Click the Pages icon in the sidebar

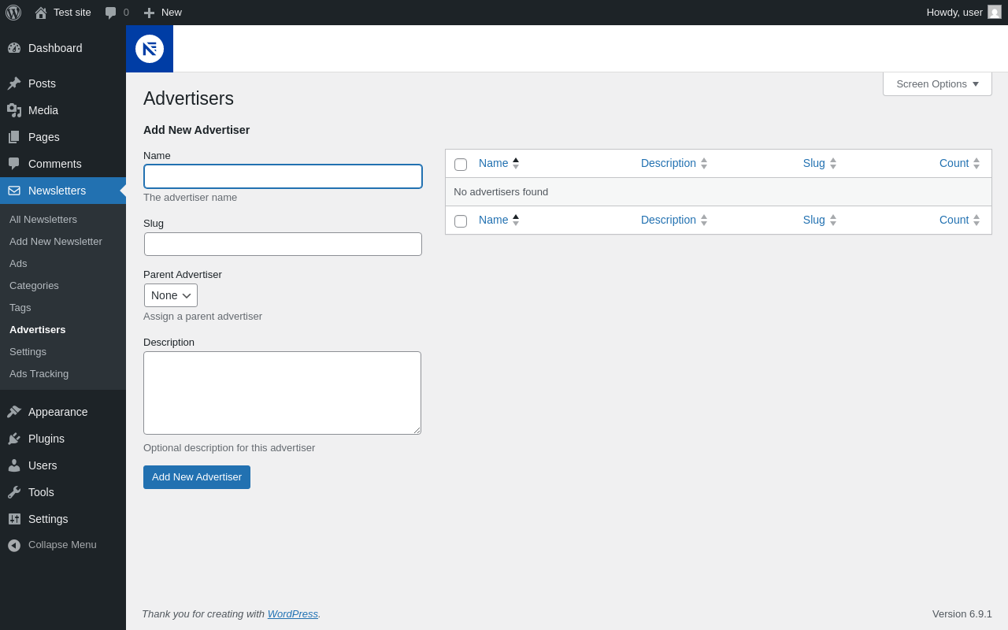coord(14,137)
